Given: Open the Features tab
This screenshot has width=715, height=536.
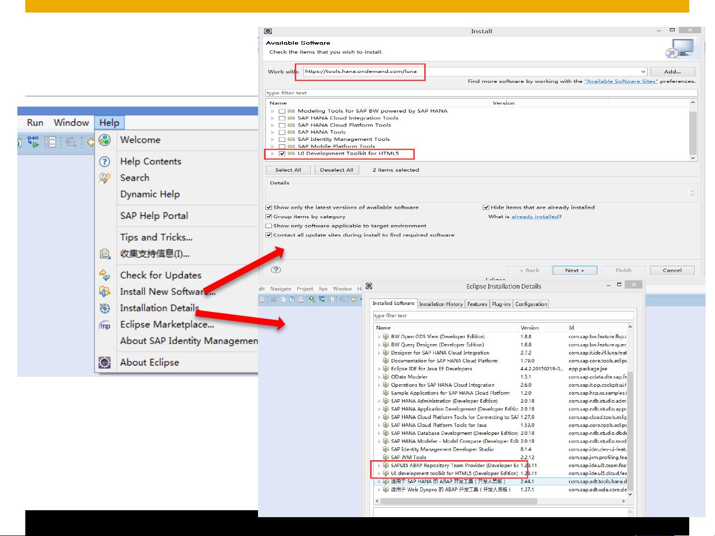Looking at the screenshot, I should (x=477, y=304).
